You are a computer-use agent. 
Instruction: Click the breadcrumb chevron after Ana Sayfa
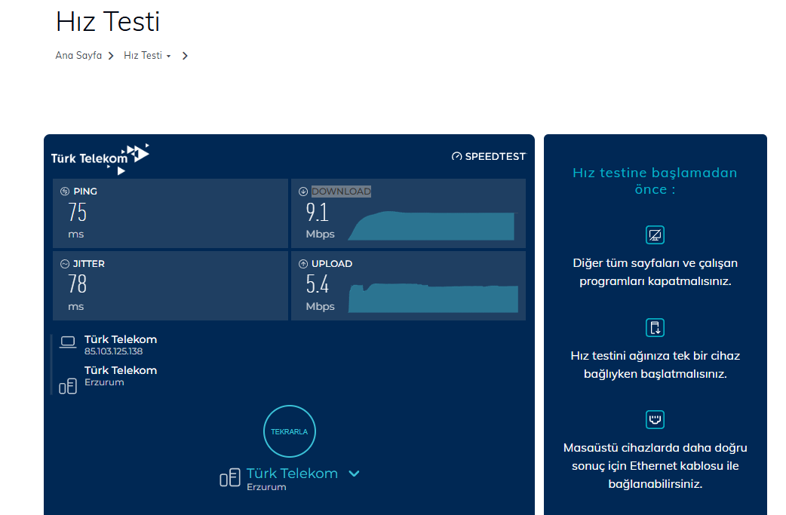[x=111, y=56]
